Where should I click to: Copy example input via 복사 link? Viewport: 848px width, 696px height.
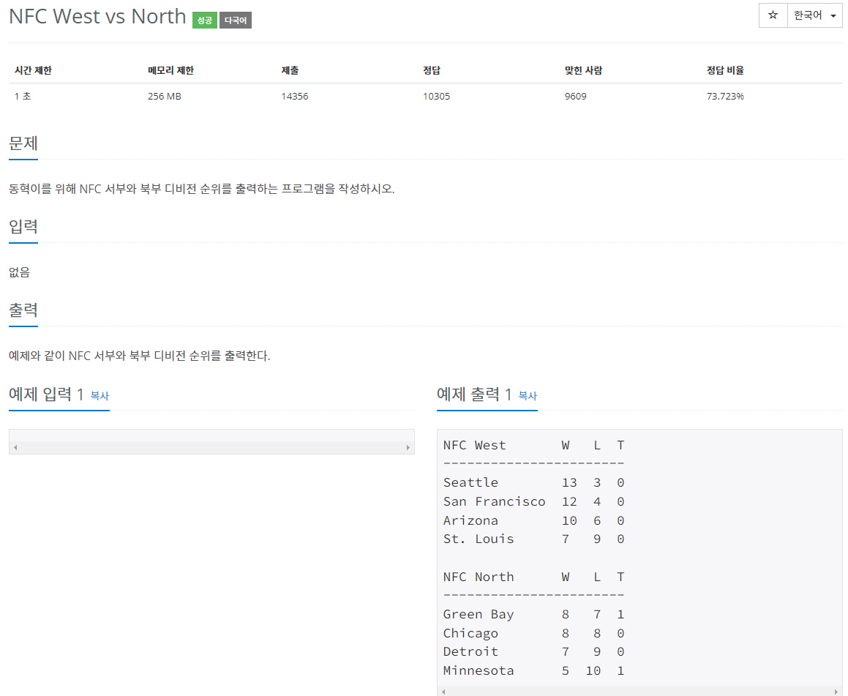(x=100, y=396)
